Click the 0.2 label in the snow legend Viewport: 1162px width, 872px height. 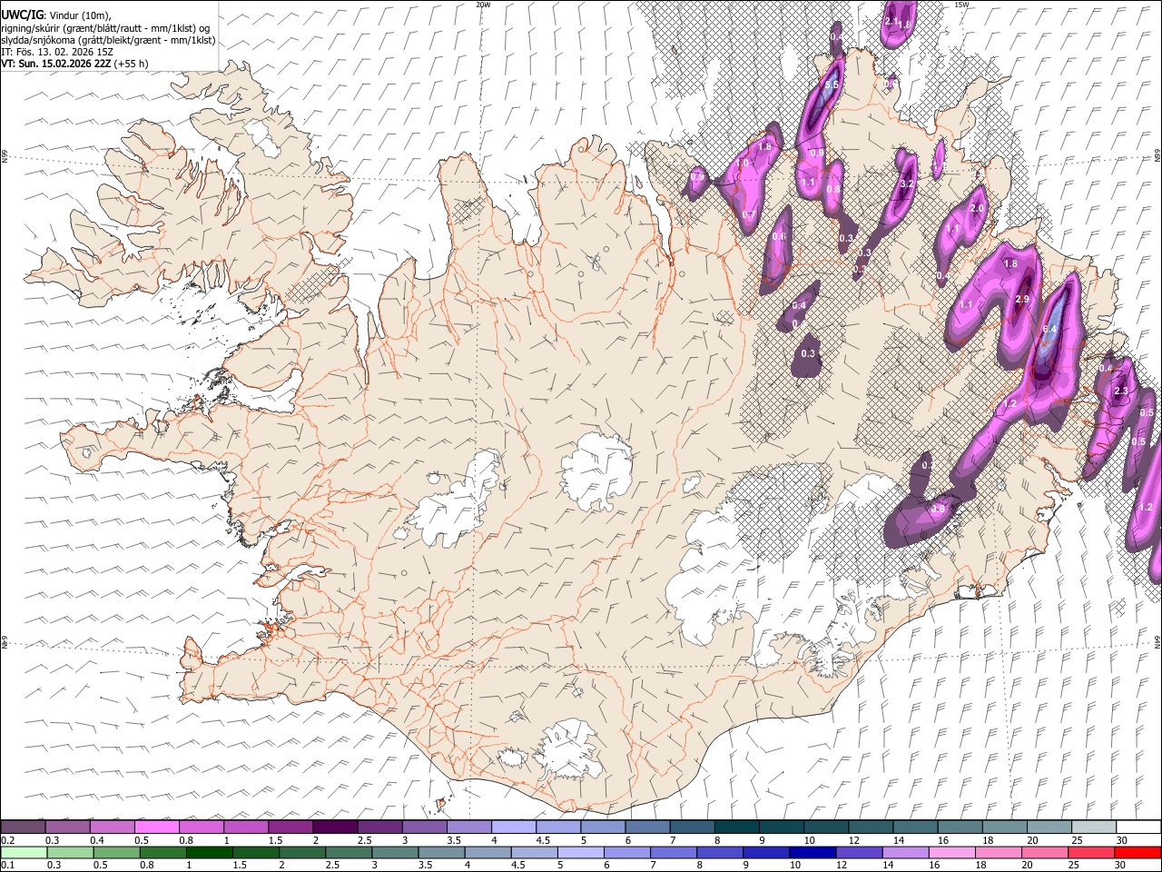coord(8,840)
